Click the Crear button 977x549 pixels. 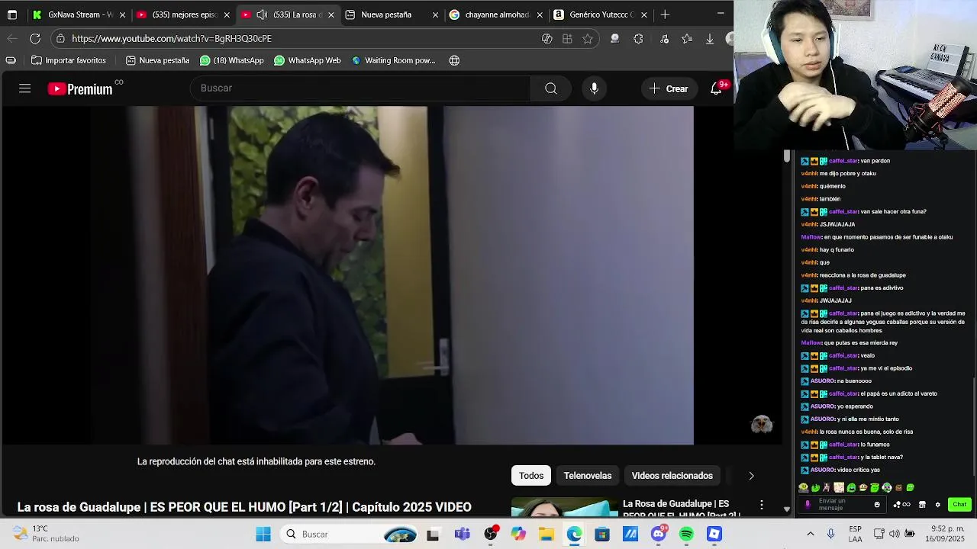click(x=669, y=88)
